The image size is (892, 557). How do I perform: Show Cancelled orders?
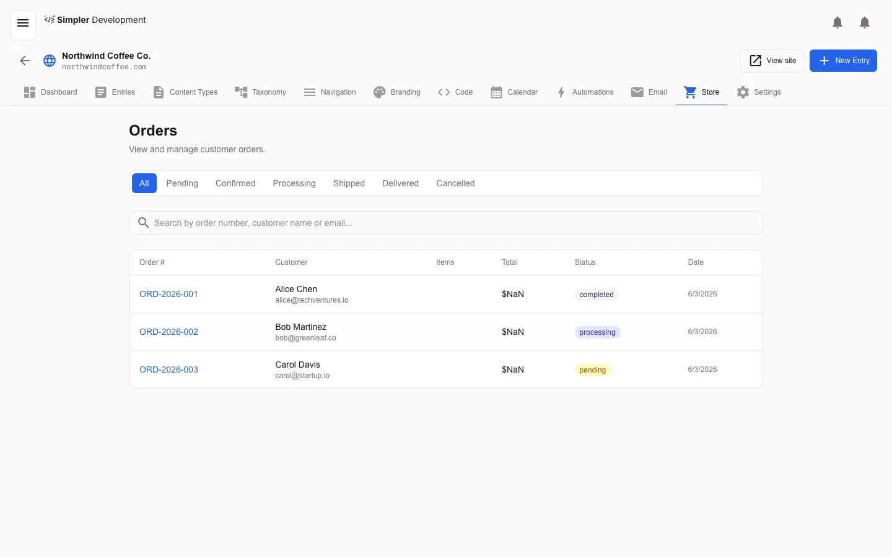(x=455, y=183)
